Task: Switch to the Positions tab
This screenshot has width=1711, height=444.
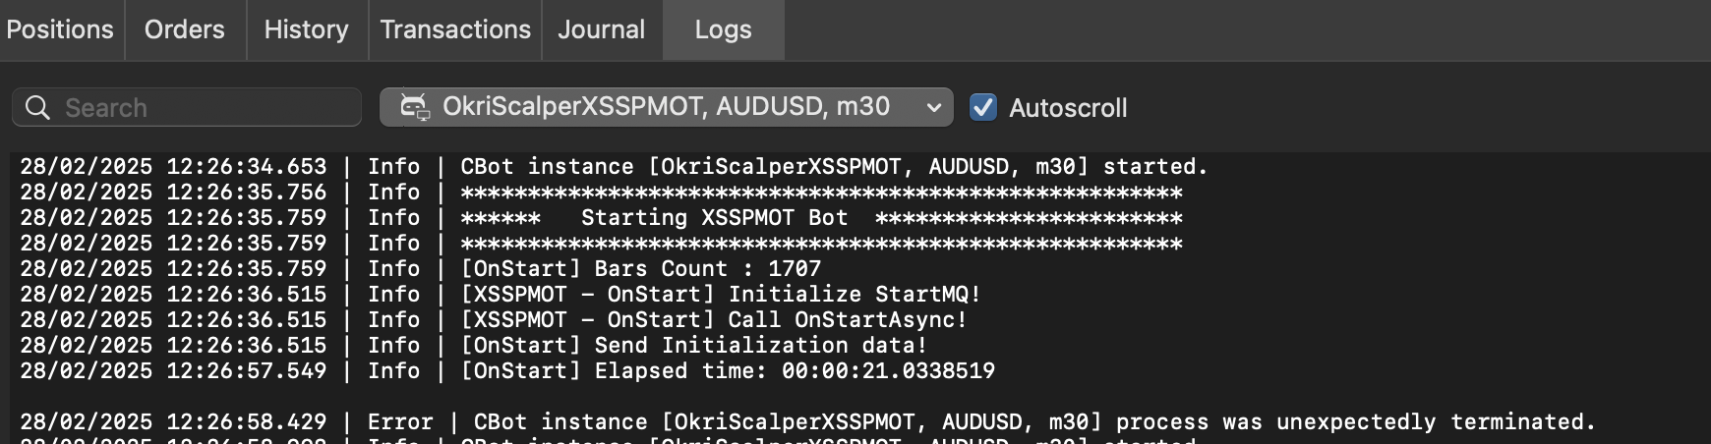Action: click(60, 29)
